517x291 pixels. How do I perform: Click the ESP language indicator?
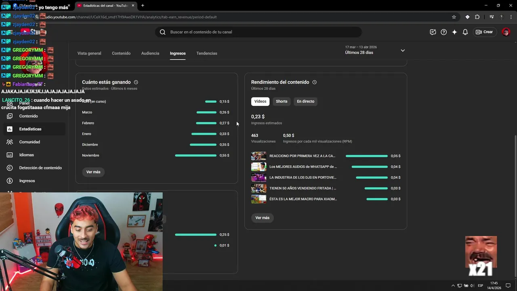[480, 285]
